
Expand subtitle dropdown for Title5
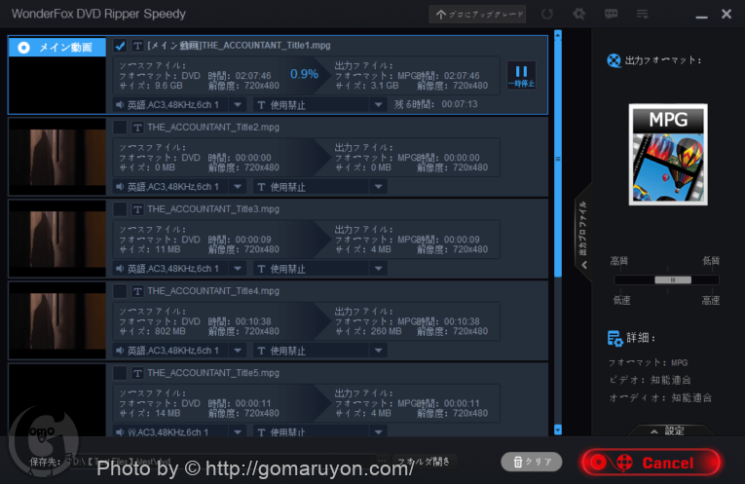point(378,431)
